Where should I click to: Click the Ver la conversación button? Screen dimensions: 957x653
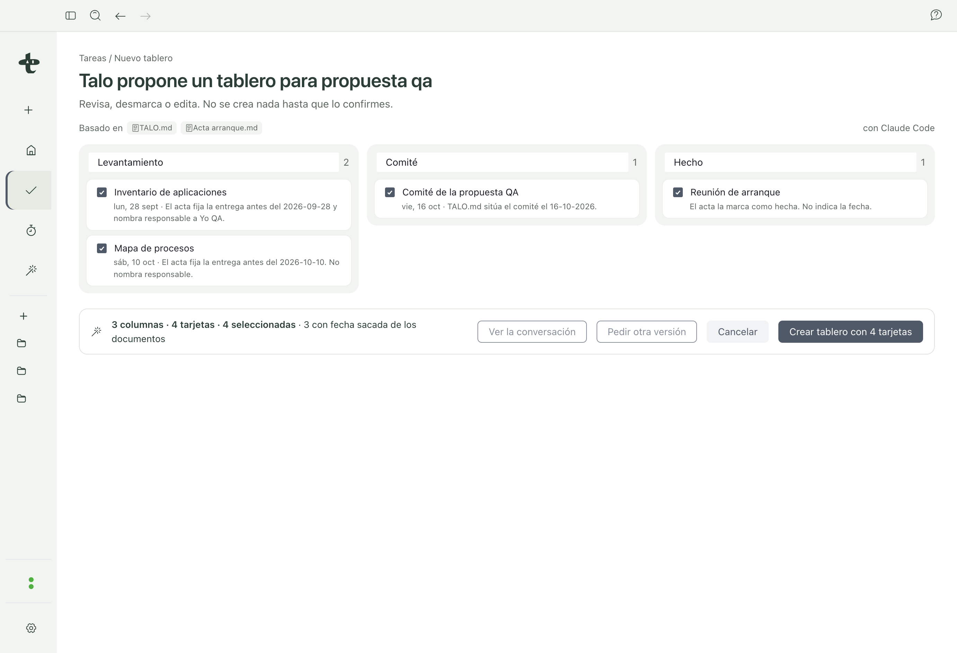point(532,332)
